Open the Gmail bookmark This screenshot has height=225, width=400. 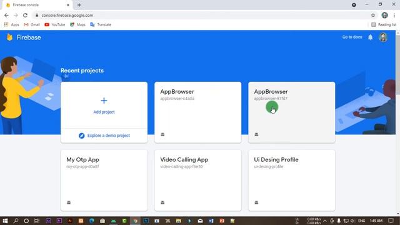coord(32,24)
